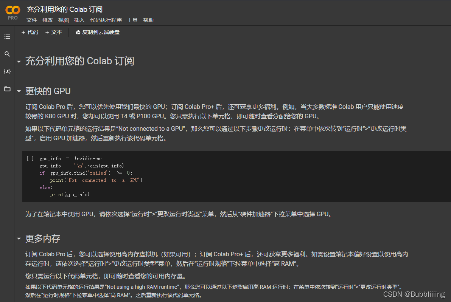Add a new code cell with + 代码
The width and height of the screenshot is (451, 302).
click(x=30, y=33)
